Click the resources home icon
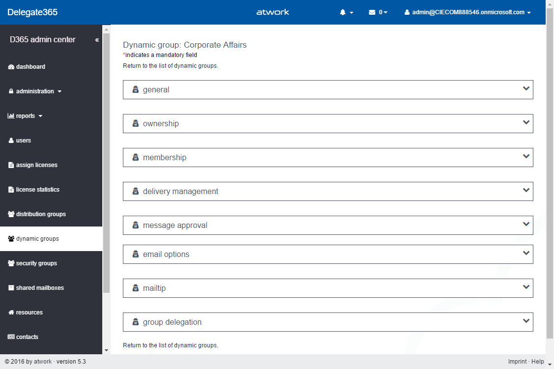 [11, 312]
